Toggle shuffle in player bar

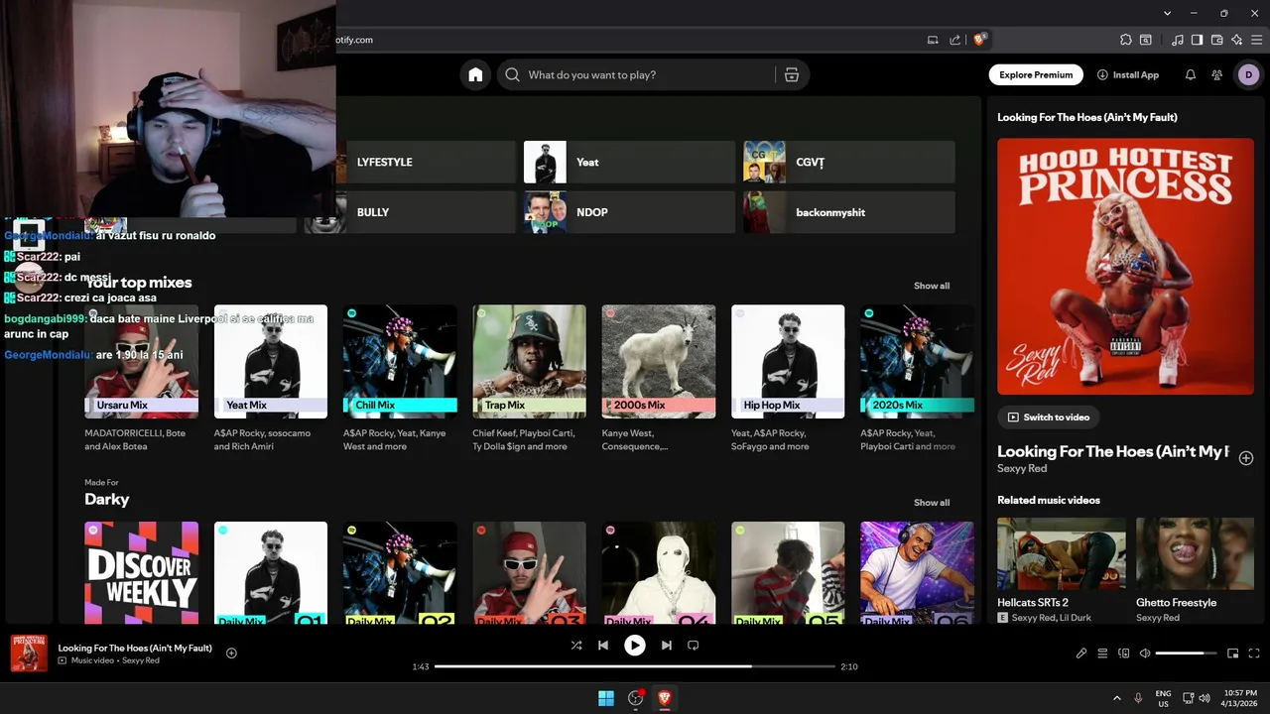575,646
